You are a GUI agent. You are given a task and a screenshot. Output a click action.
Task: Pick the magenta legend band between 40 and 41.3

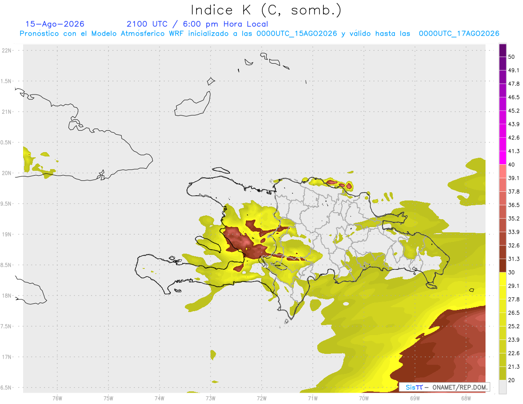503,158
